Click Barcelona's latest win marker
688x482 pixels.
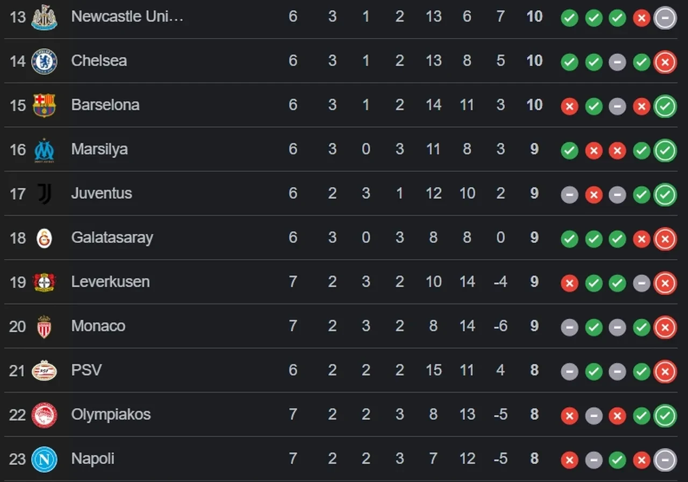pyautogui.click(x=665, y=106)
